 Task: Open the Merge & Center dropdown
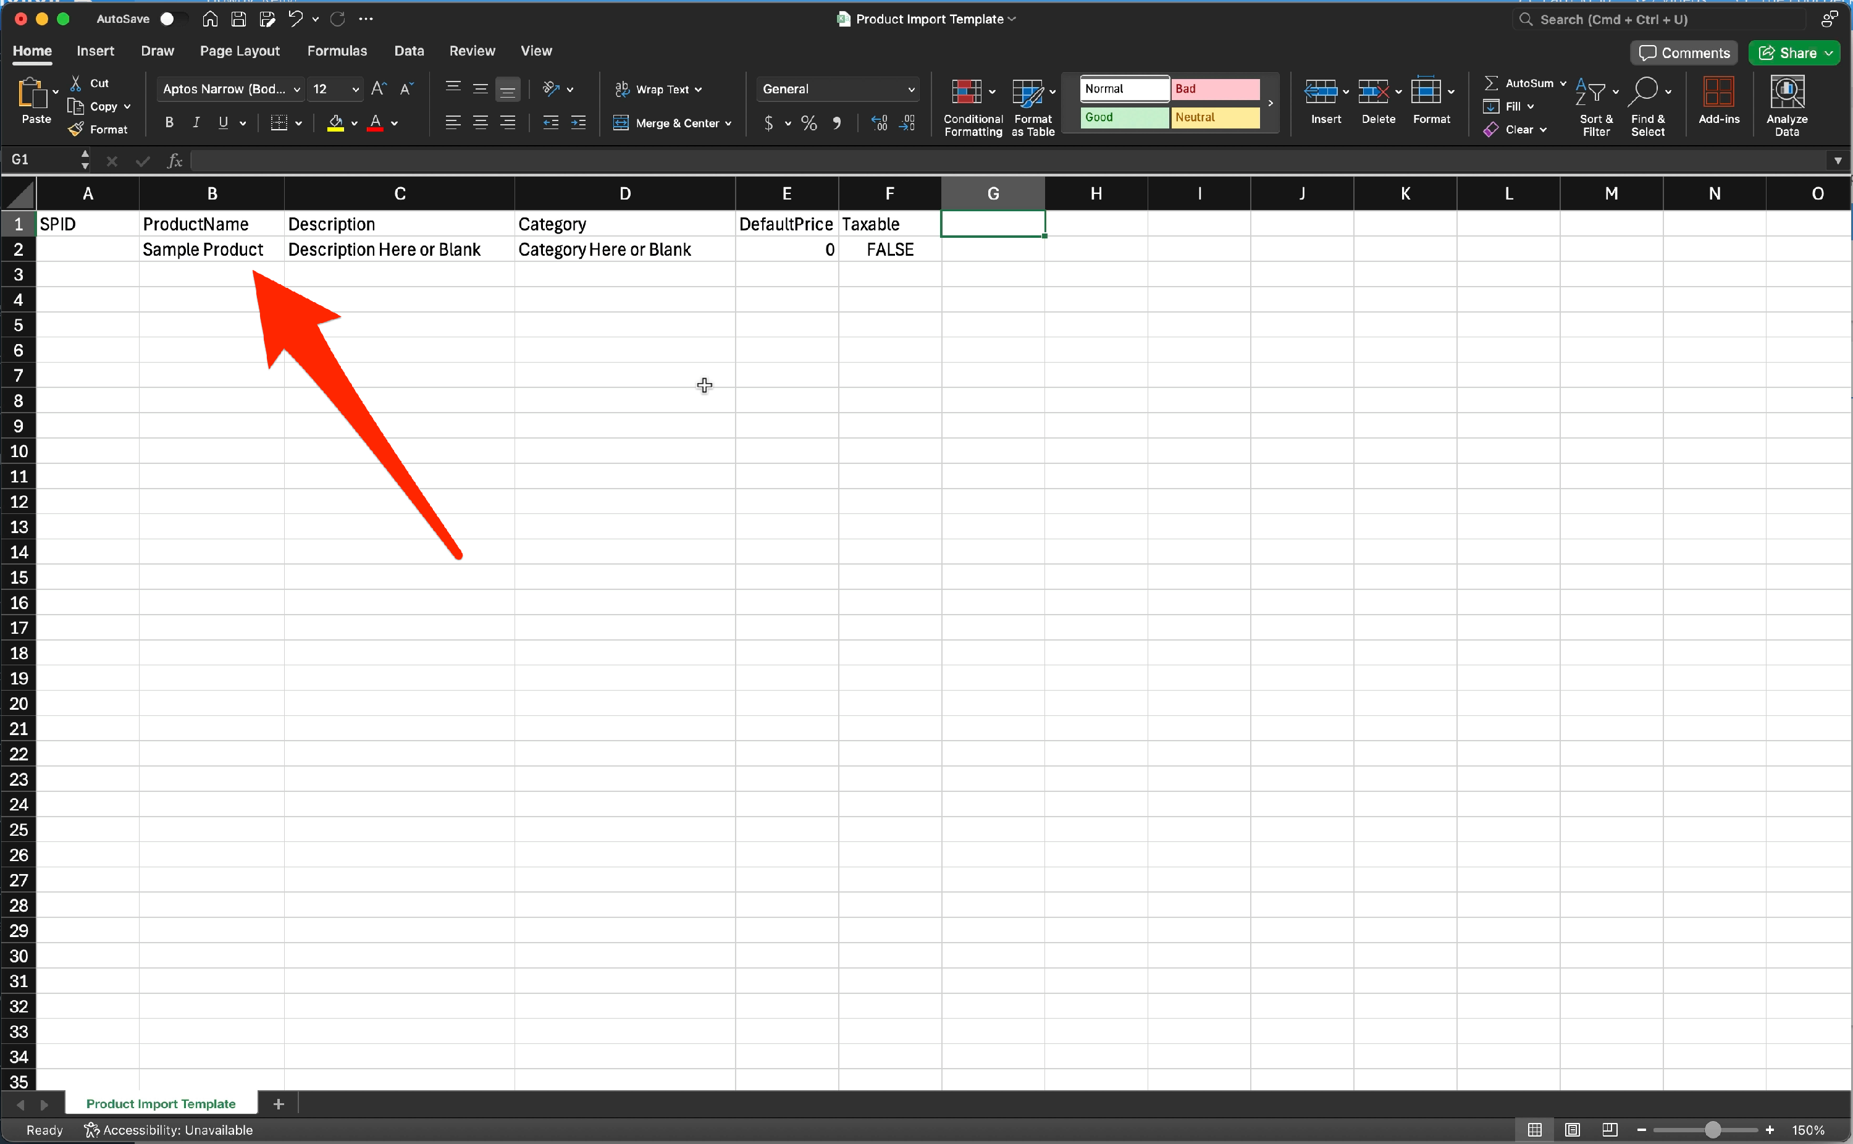click(x=728, y=124)
